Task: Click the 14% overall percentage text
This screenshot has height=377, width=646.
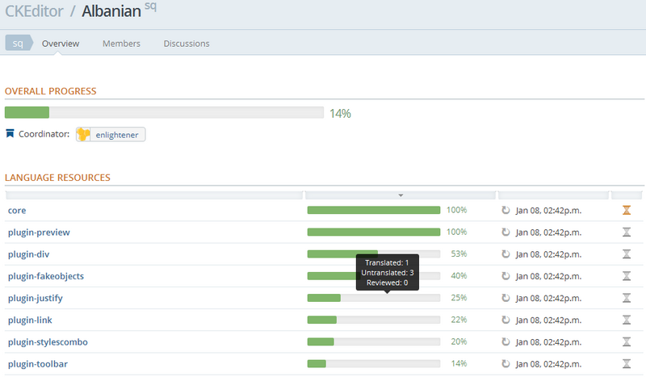Action: pos(340,114)
